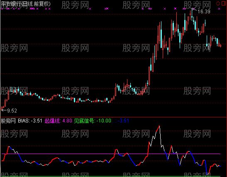Click the highest candlestick near 16.39
Image resolution: width=227 pixels, height=177 pixels.
coord(192,16)
